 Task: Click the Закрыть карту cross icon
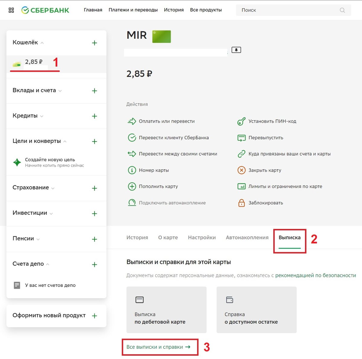pos(241,170)
